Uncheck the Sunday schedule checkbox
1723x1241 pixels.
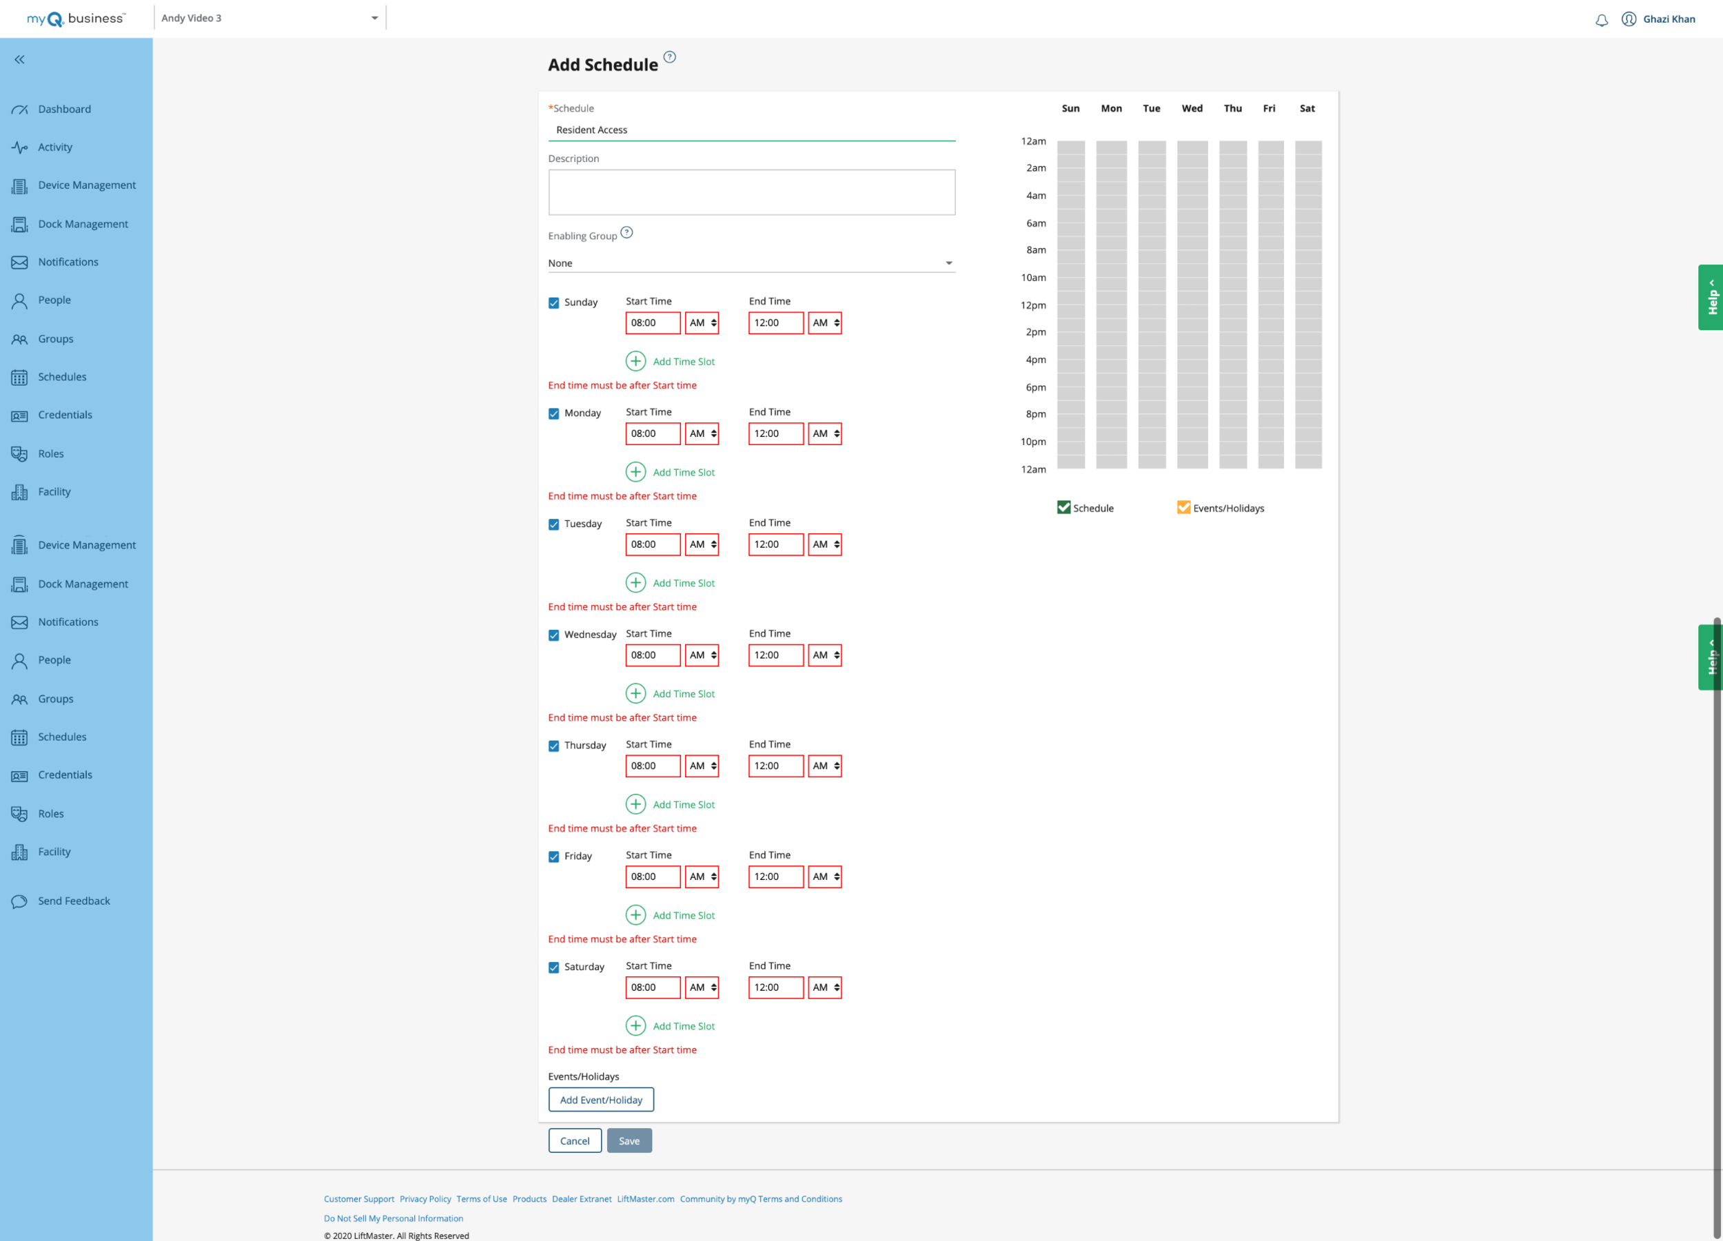click(554, 302)
